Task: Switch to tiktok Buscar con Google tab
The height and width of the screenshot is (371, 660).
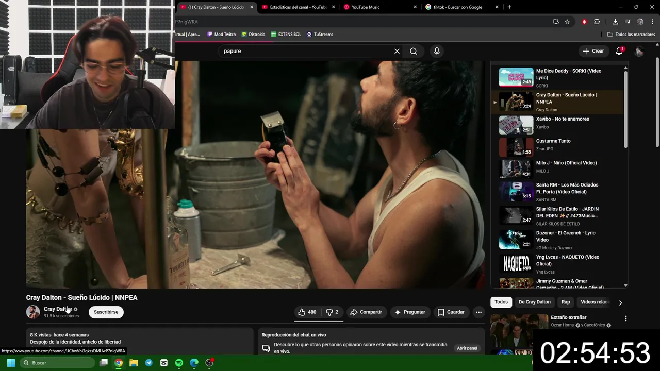Action: 461,7
